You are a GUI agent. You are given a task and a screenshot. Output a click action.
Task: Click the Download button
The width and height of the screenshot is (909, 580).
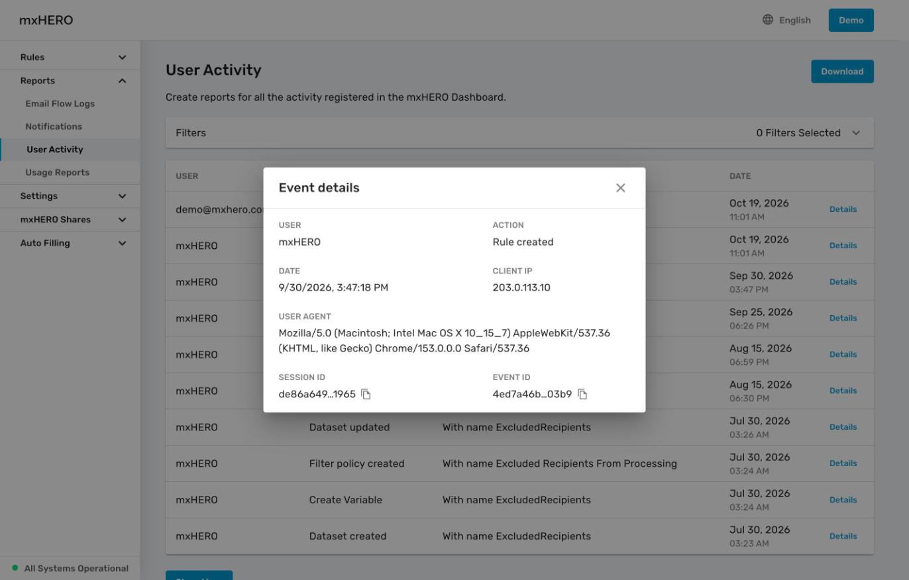tap(842, 72)
